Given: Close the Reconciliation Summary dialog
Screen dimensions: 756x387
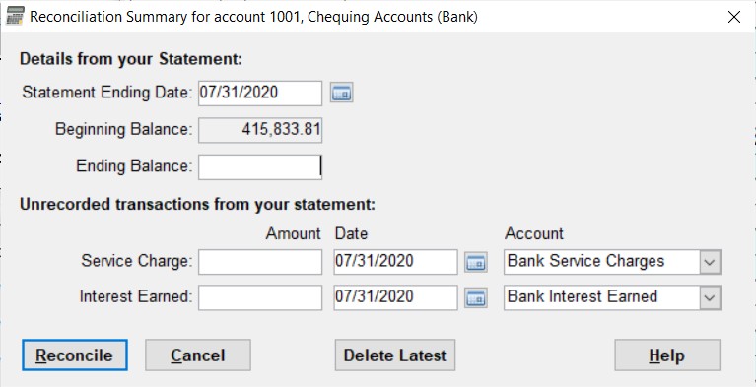Looking at the screenshot, I should [x=733, y=17].
